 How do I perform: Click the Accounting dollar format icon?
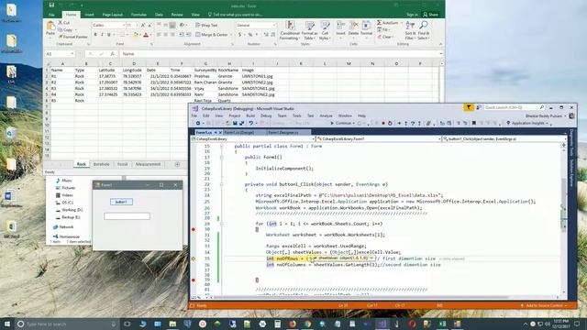(x=240, y=35)
